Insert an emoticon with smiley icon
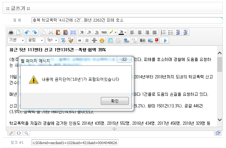 click(102, 40)
